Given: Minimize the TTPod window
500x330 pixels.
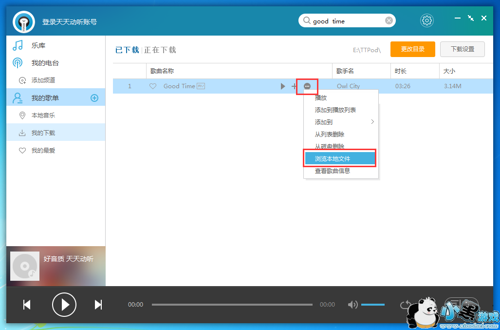Looking at the screenshot, I should point(458,18).
